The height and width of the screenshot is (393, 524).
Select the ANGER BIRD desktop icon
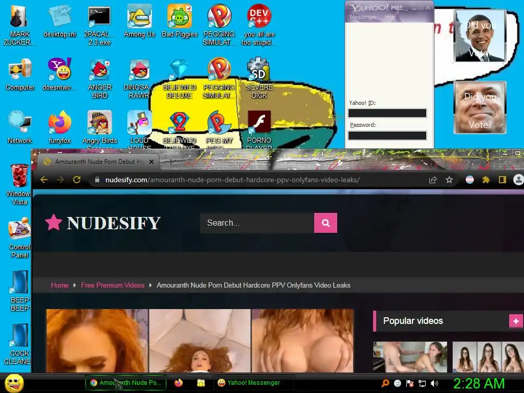(99, 78)
